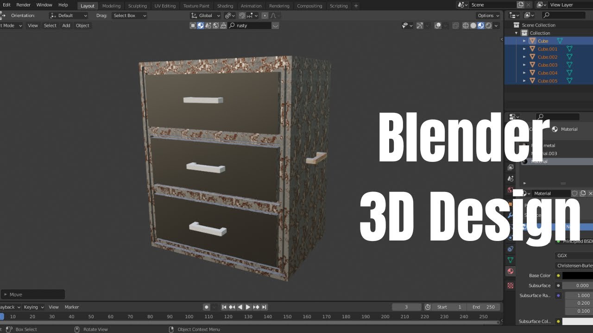Open the Object Data properties tab icon
The height and width of the screenshot is (333, 593).
tap(511, 260)
